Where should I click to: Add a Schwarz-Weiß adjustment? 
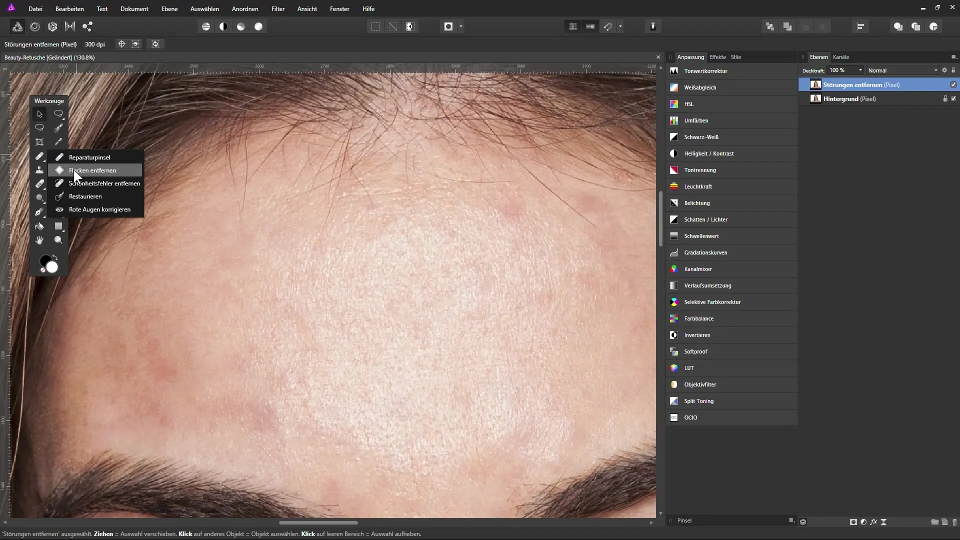tap(731, 137)
